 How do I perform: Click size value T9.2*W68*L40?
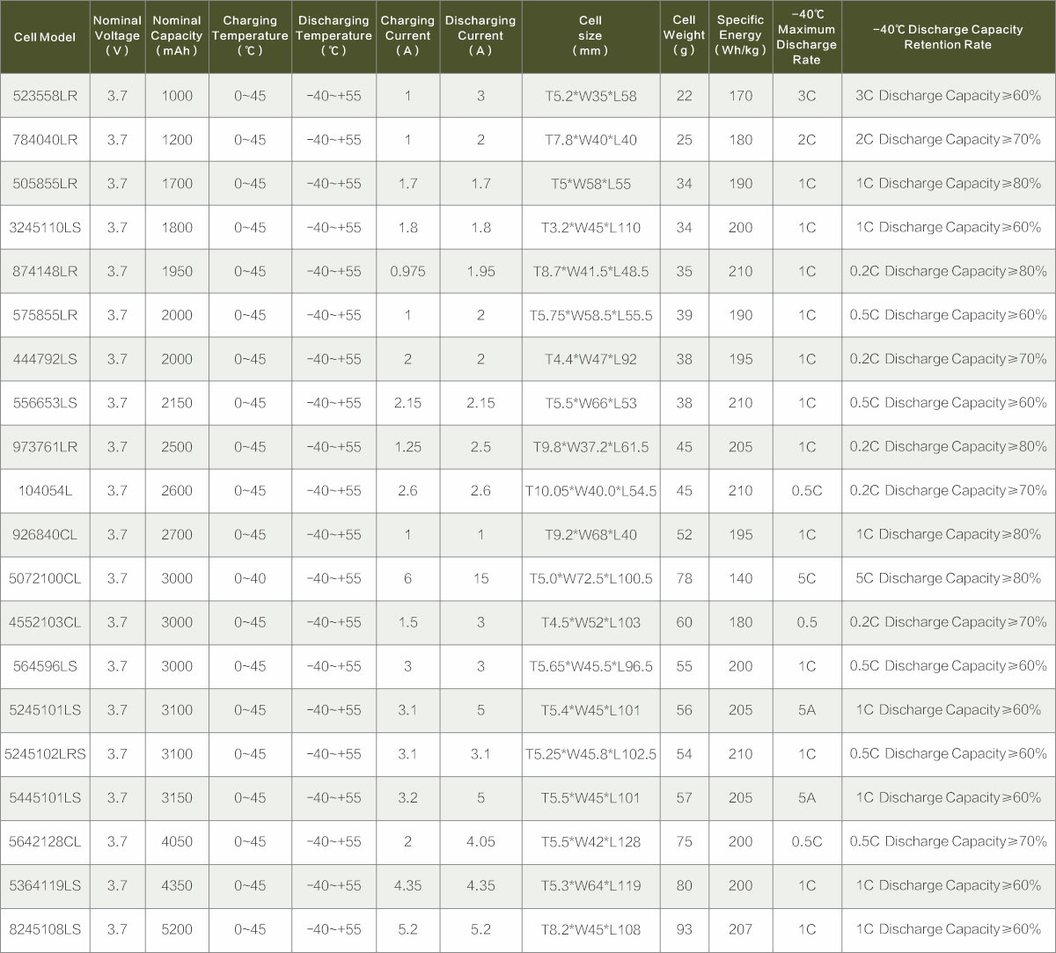tap(590, 535)
